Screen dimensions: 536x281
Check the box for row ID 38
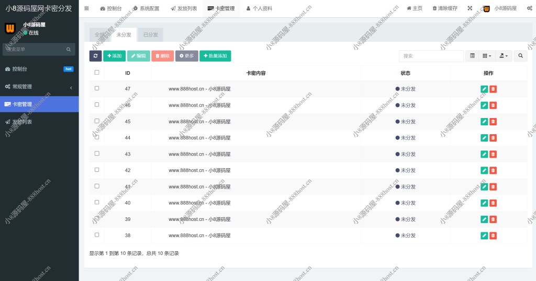point(97,235)
